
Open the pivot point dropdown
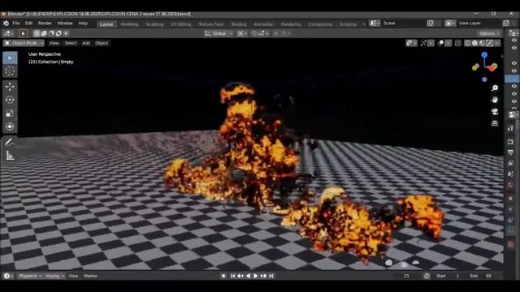(x=242, y=33)
